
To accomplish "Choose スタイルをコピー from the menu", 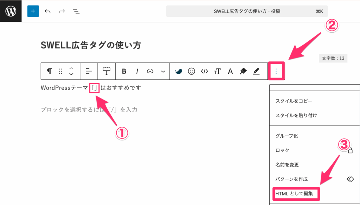I will pos(294,101).
